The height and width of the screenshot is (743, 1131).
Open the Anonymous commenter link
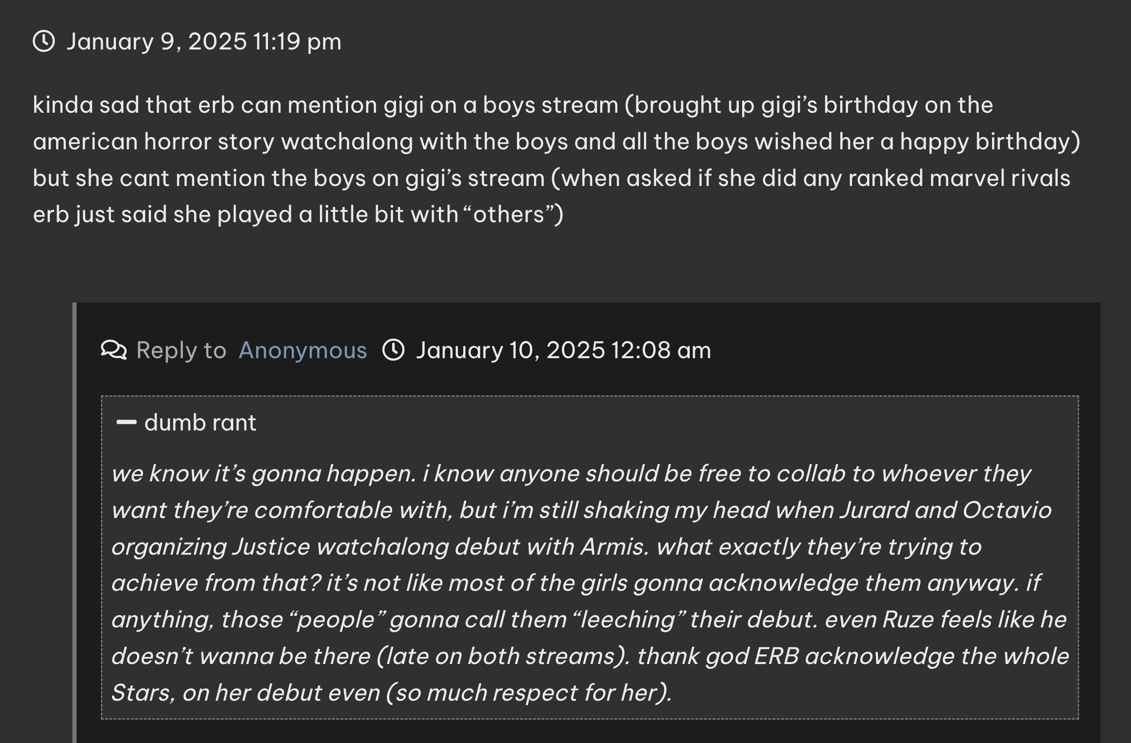point(303,350)
